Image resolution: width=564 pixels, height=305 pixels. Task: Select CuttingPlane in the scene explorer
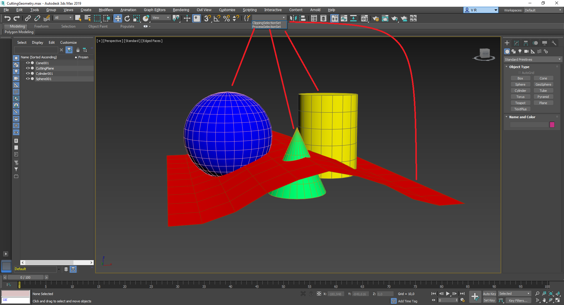pyautogui.click(x=45, y=68)
